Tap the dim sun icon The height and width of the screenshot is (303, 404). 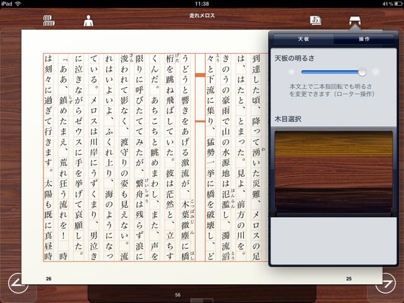pos(292,72)
